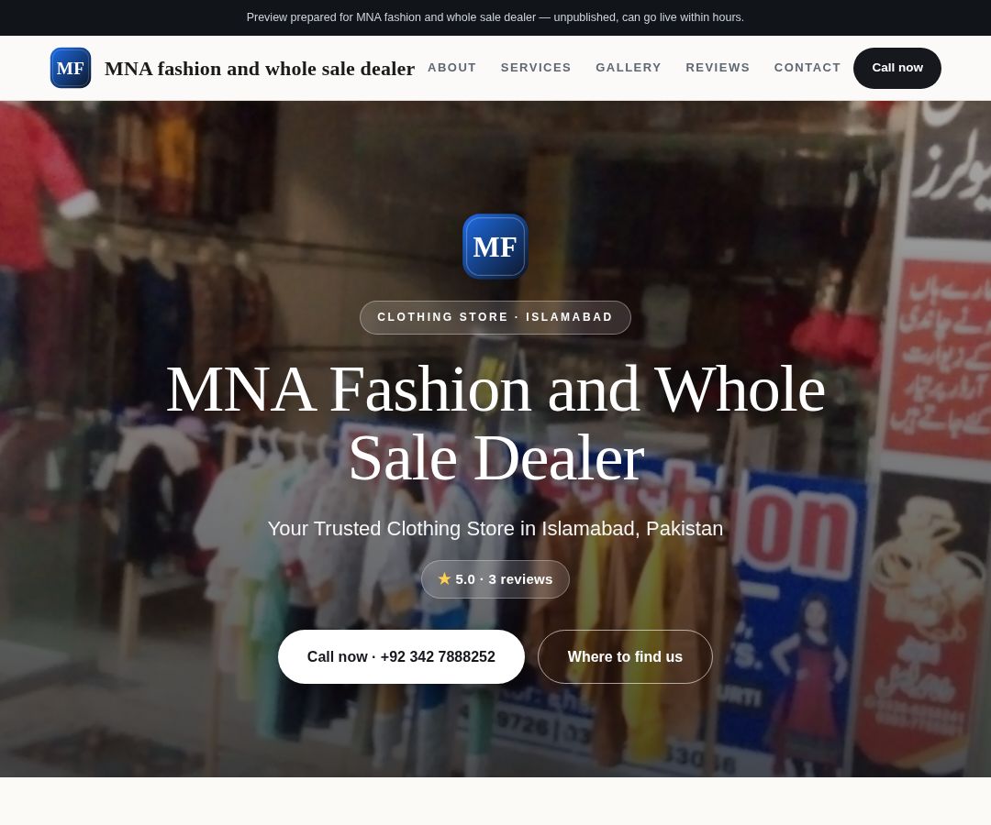991x825 pixels.
Task: Click the hero heading MNA Fashion and Whole Sale Dealer
Action: pos(495,423)
